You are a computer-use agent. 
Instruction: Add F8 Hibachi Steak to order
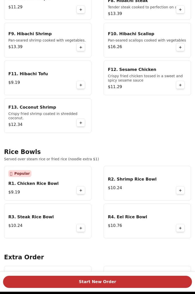(x=180, y=10)
